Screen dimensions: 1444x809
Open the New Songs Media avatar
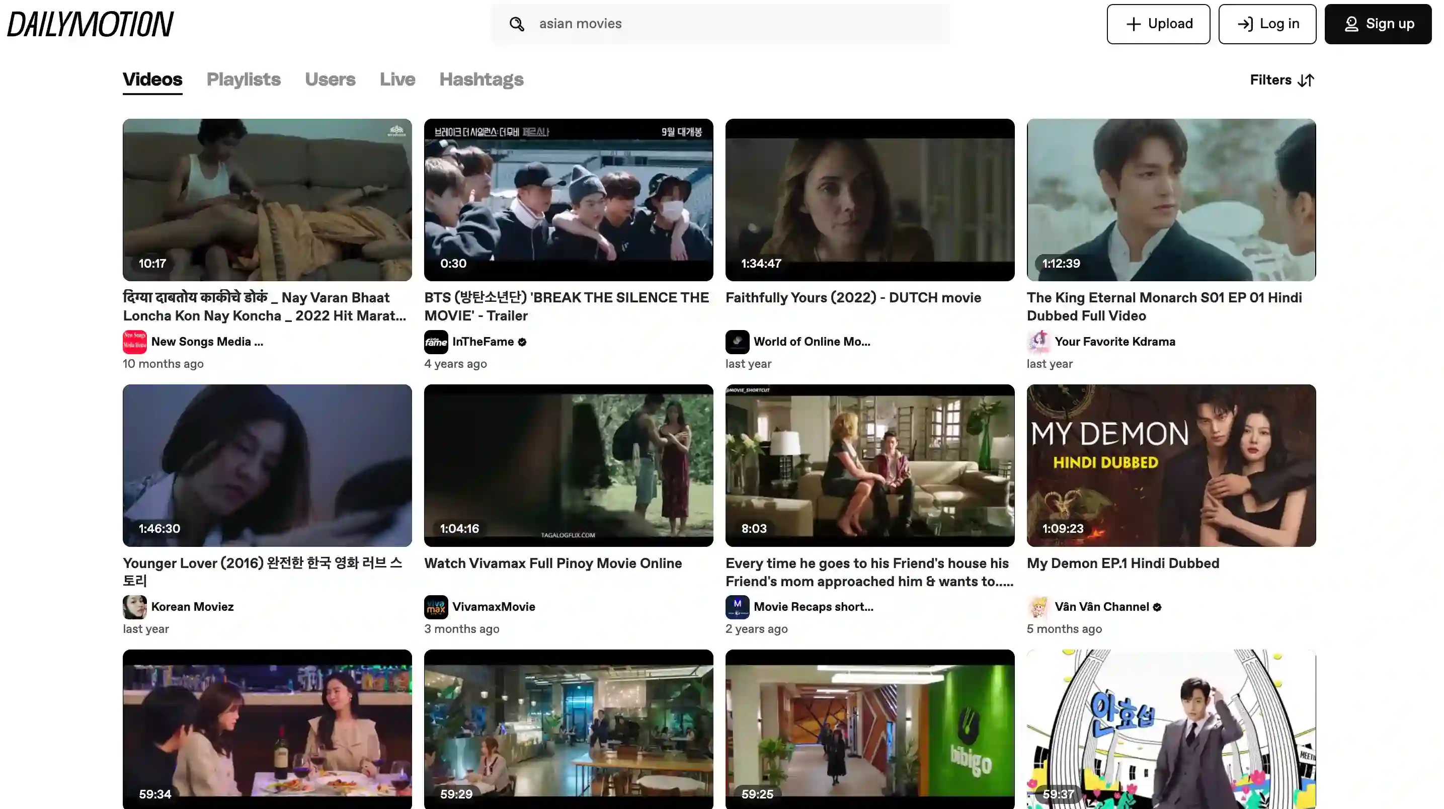pyautogui.click(x=134, y=342)
